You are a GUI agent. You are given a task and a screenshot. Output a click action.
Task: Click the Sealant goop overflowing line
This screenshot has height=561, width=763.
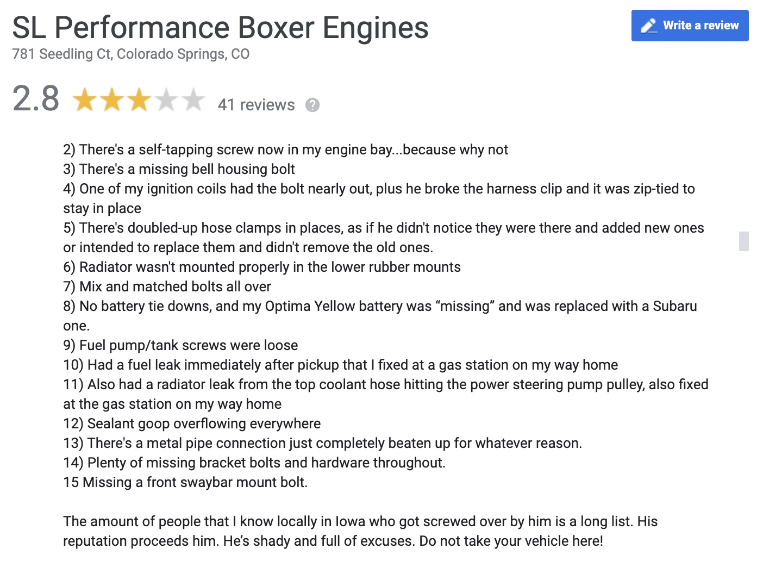tap(192, 423)
